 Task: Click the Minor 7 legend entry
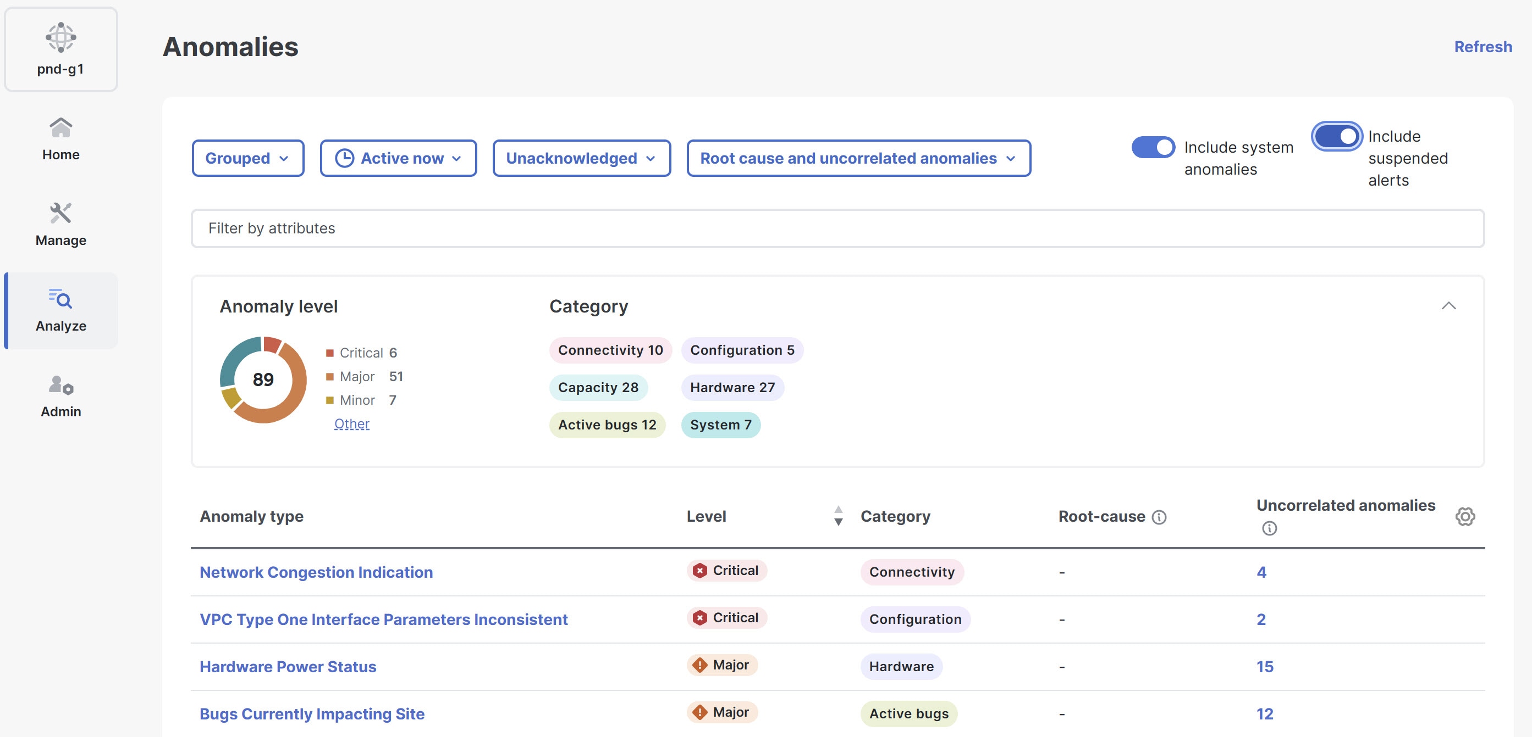coord(361,401)
